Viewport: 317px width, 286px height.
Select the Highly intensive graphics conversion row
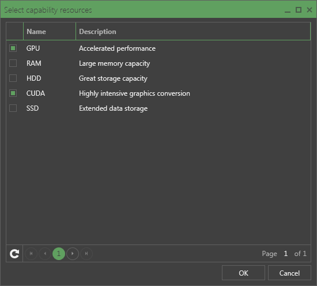158,93
